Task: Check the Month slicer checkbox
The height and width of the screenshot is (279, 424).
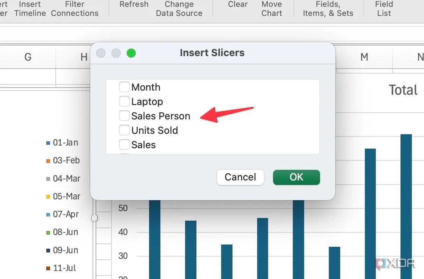Action: click(x=124, y=87)
